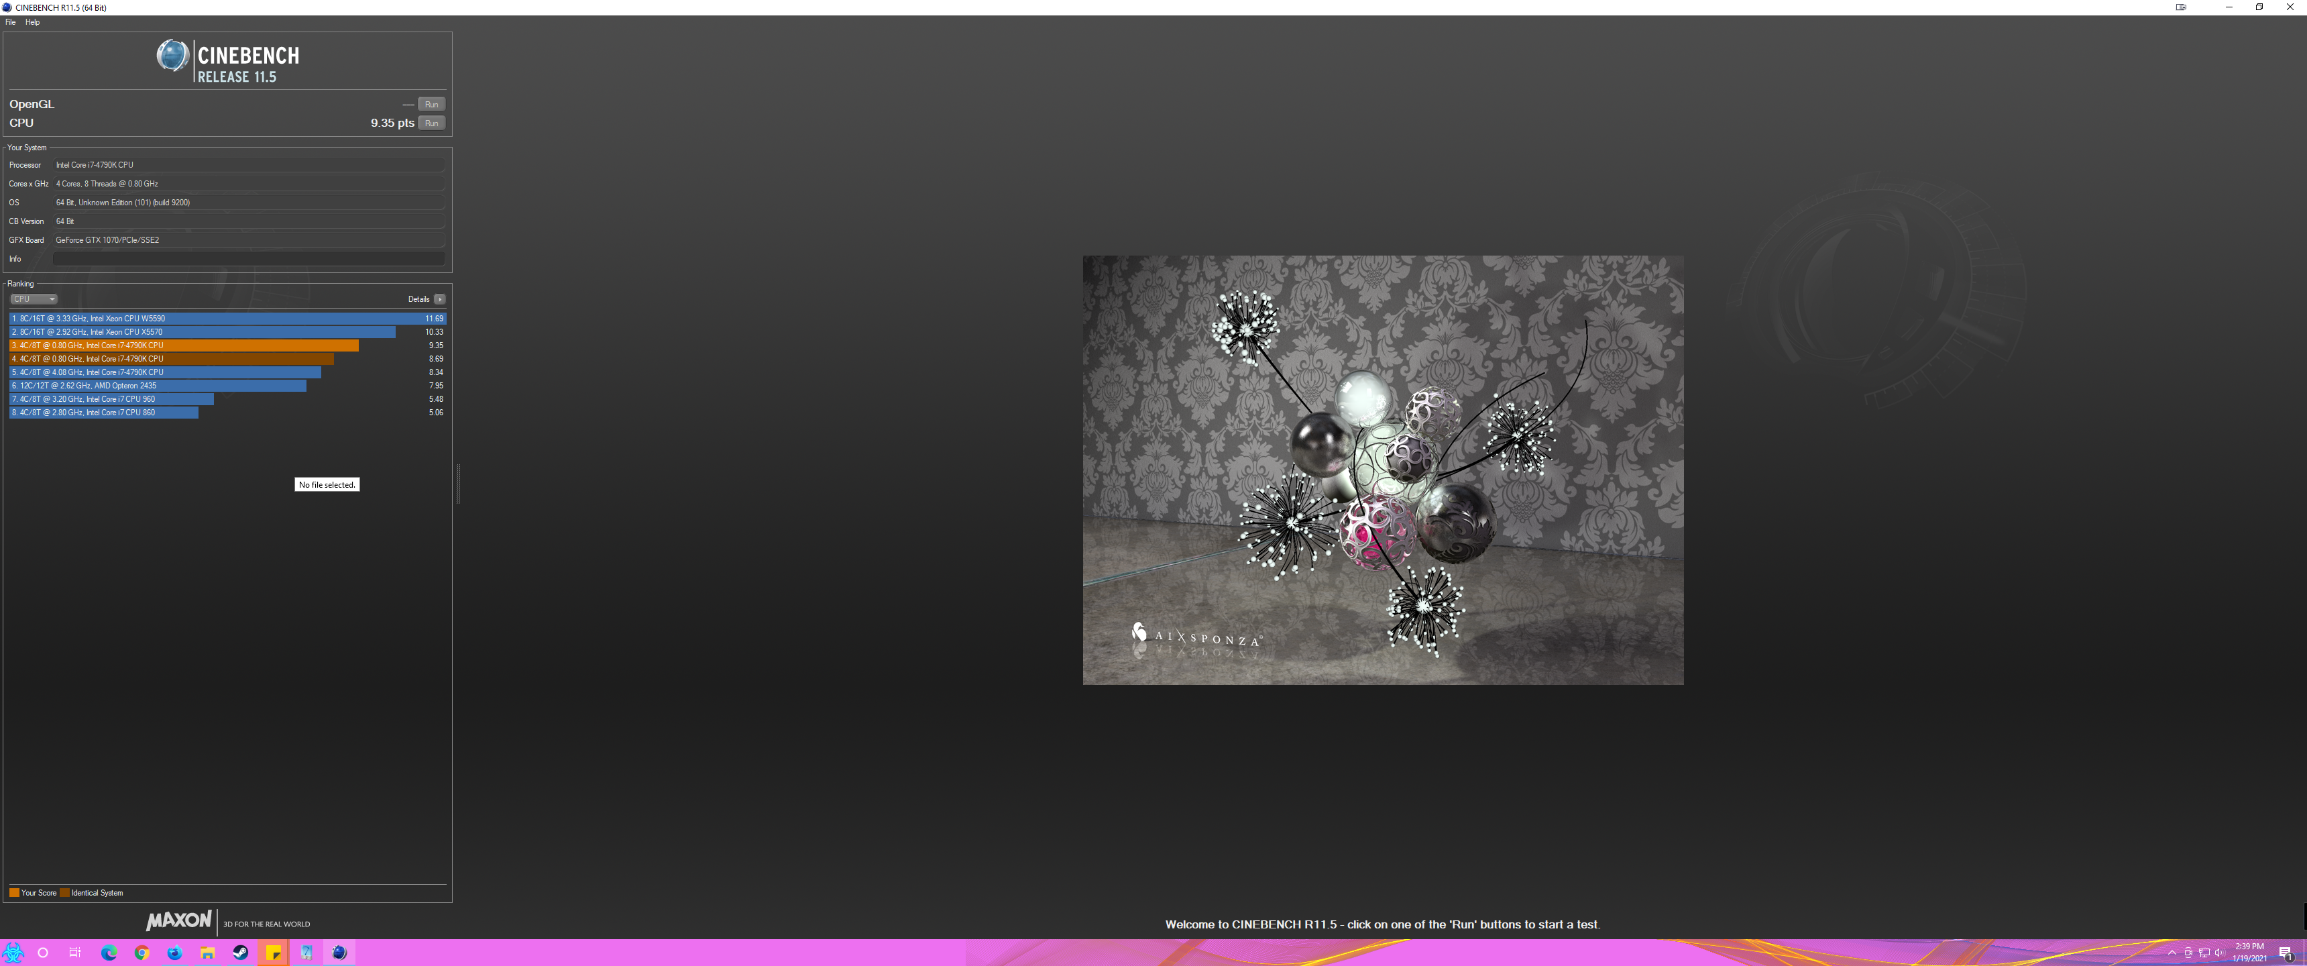Image resolution: width=2307 pixels, height=966 pixels.
Task: Click the GFX Board field value
Action: click(x=249, y=240)
